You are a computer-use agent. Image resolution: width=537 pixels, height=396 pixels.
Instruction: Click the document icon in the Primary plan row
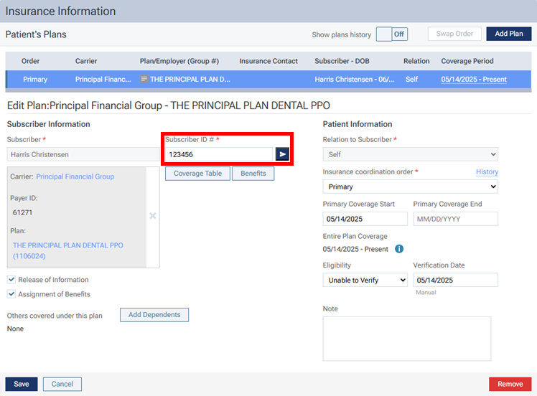pos(144,80)
